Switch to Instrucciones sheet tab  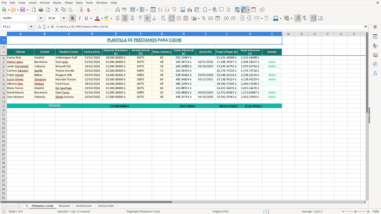click(106, 206)
